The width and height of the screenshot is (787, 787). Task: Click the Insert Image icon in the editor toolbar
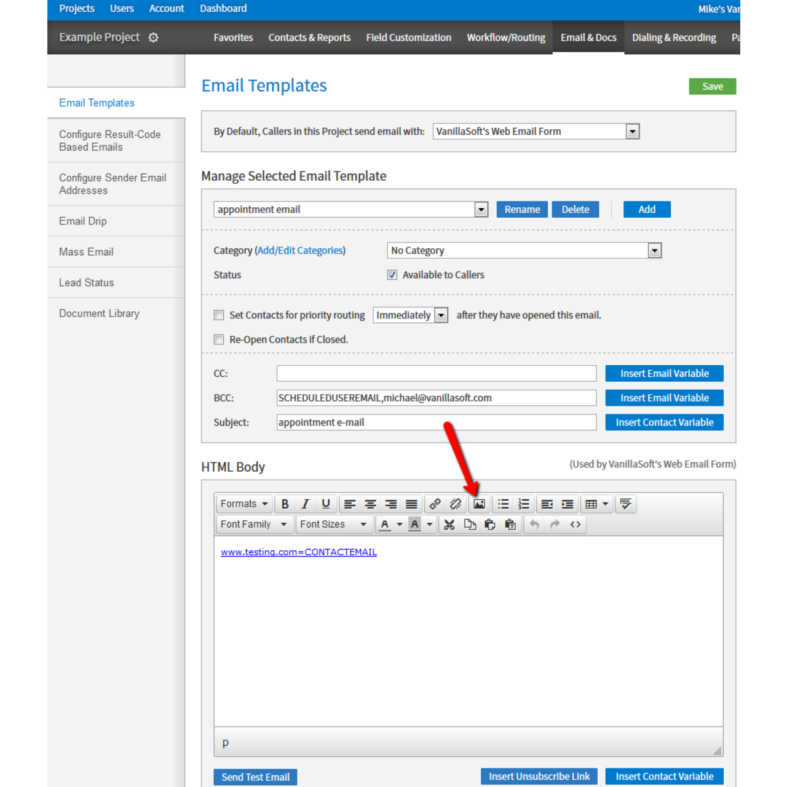click(x=479, y=504)
